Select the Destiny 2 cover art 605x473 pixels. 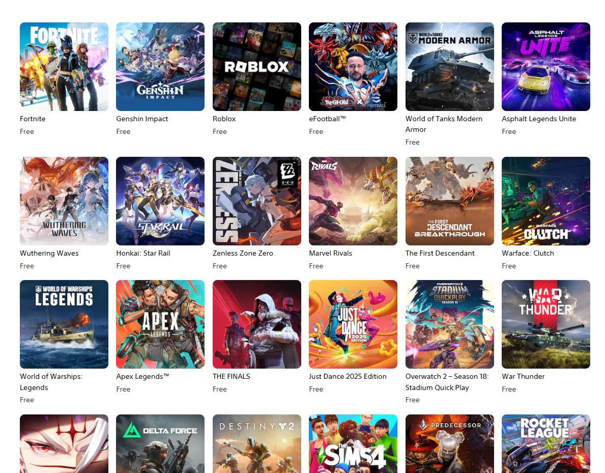click(x=256, y=443)
